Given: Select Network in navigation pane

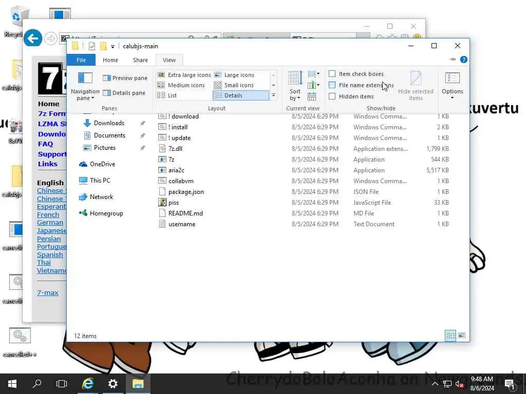Looking at the screenshot, I should pos(101,197).
